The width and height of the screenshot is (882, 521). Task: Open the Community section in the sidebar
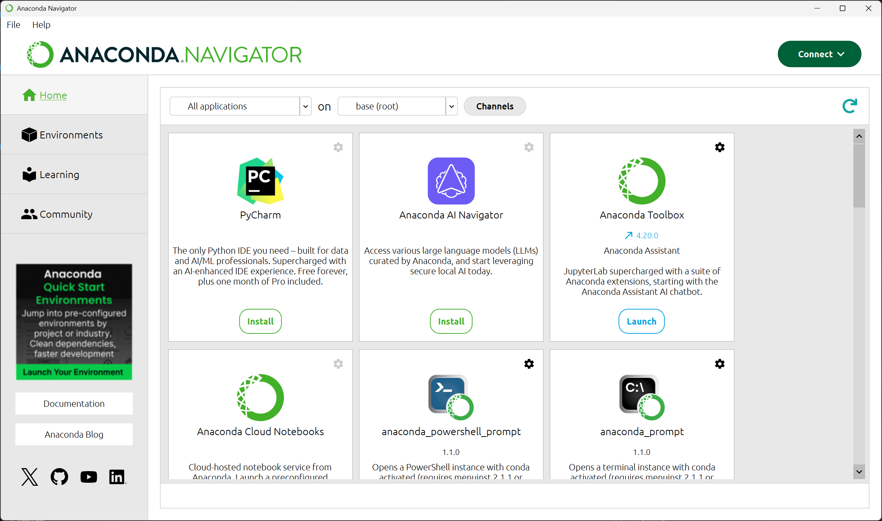(66, 214)
